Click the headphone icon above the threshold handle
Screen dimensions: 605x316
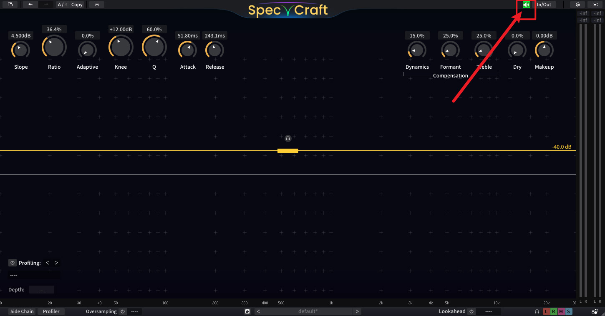[x=288, y=138]
